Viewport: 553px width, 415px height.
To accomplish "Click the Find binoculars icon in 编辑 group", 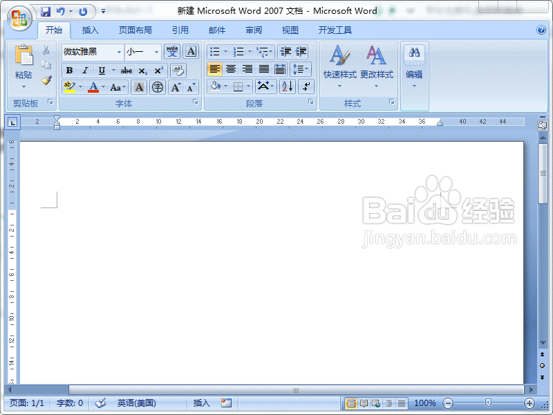I will pyautogui.click(x=414, y=52).
